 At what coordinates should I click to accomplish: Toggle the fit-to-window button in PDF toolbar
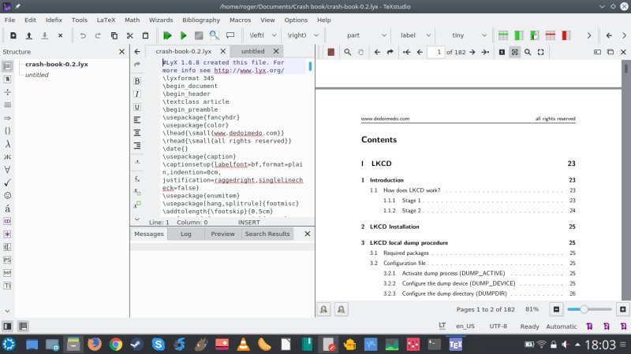coord(514,52)
